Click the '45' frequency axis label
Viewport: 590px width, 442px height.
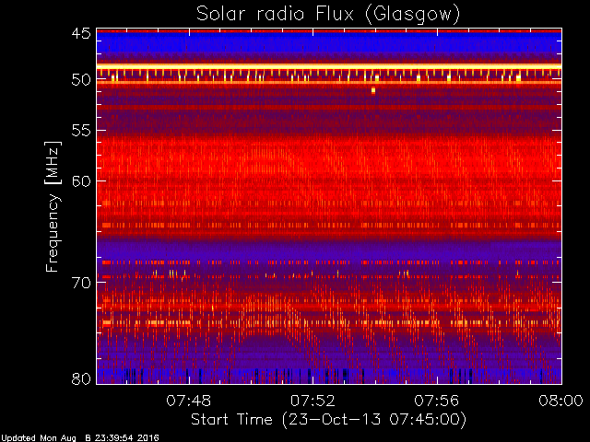[81, 34]
